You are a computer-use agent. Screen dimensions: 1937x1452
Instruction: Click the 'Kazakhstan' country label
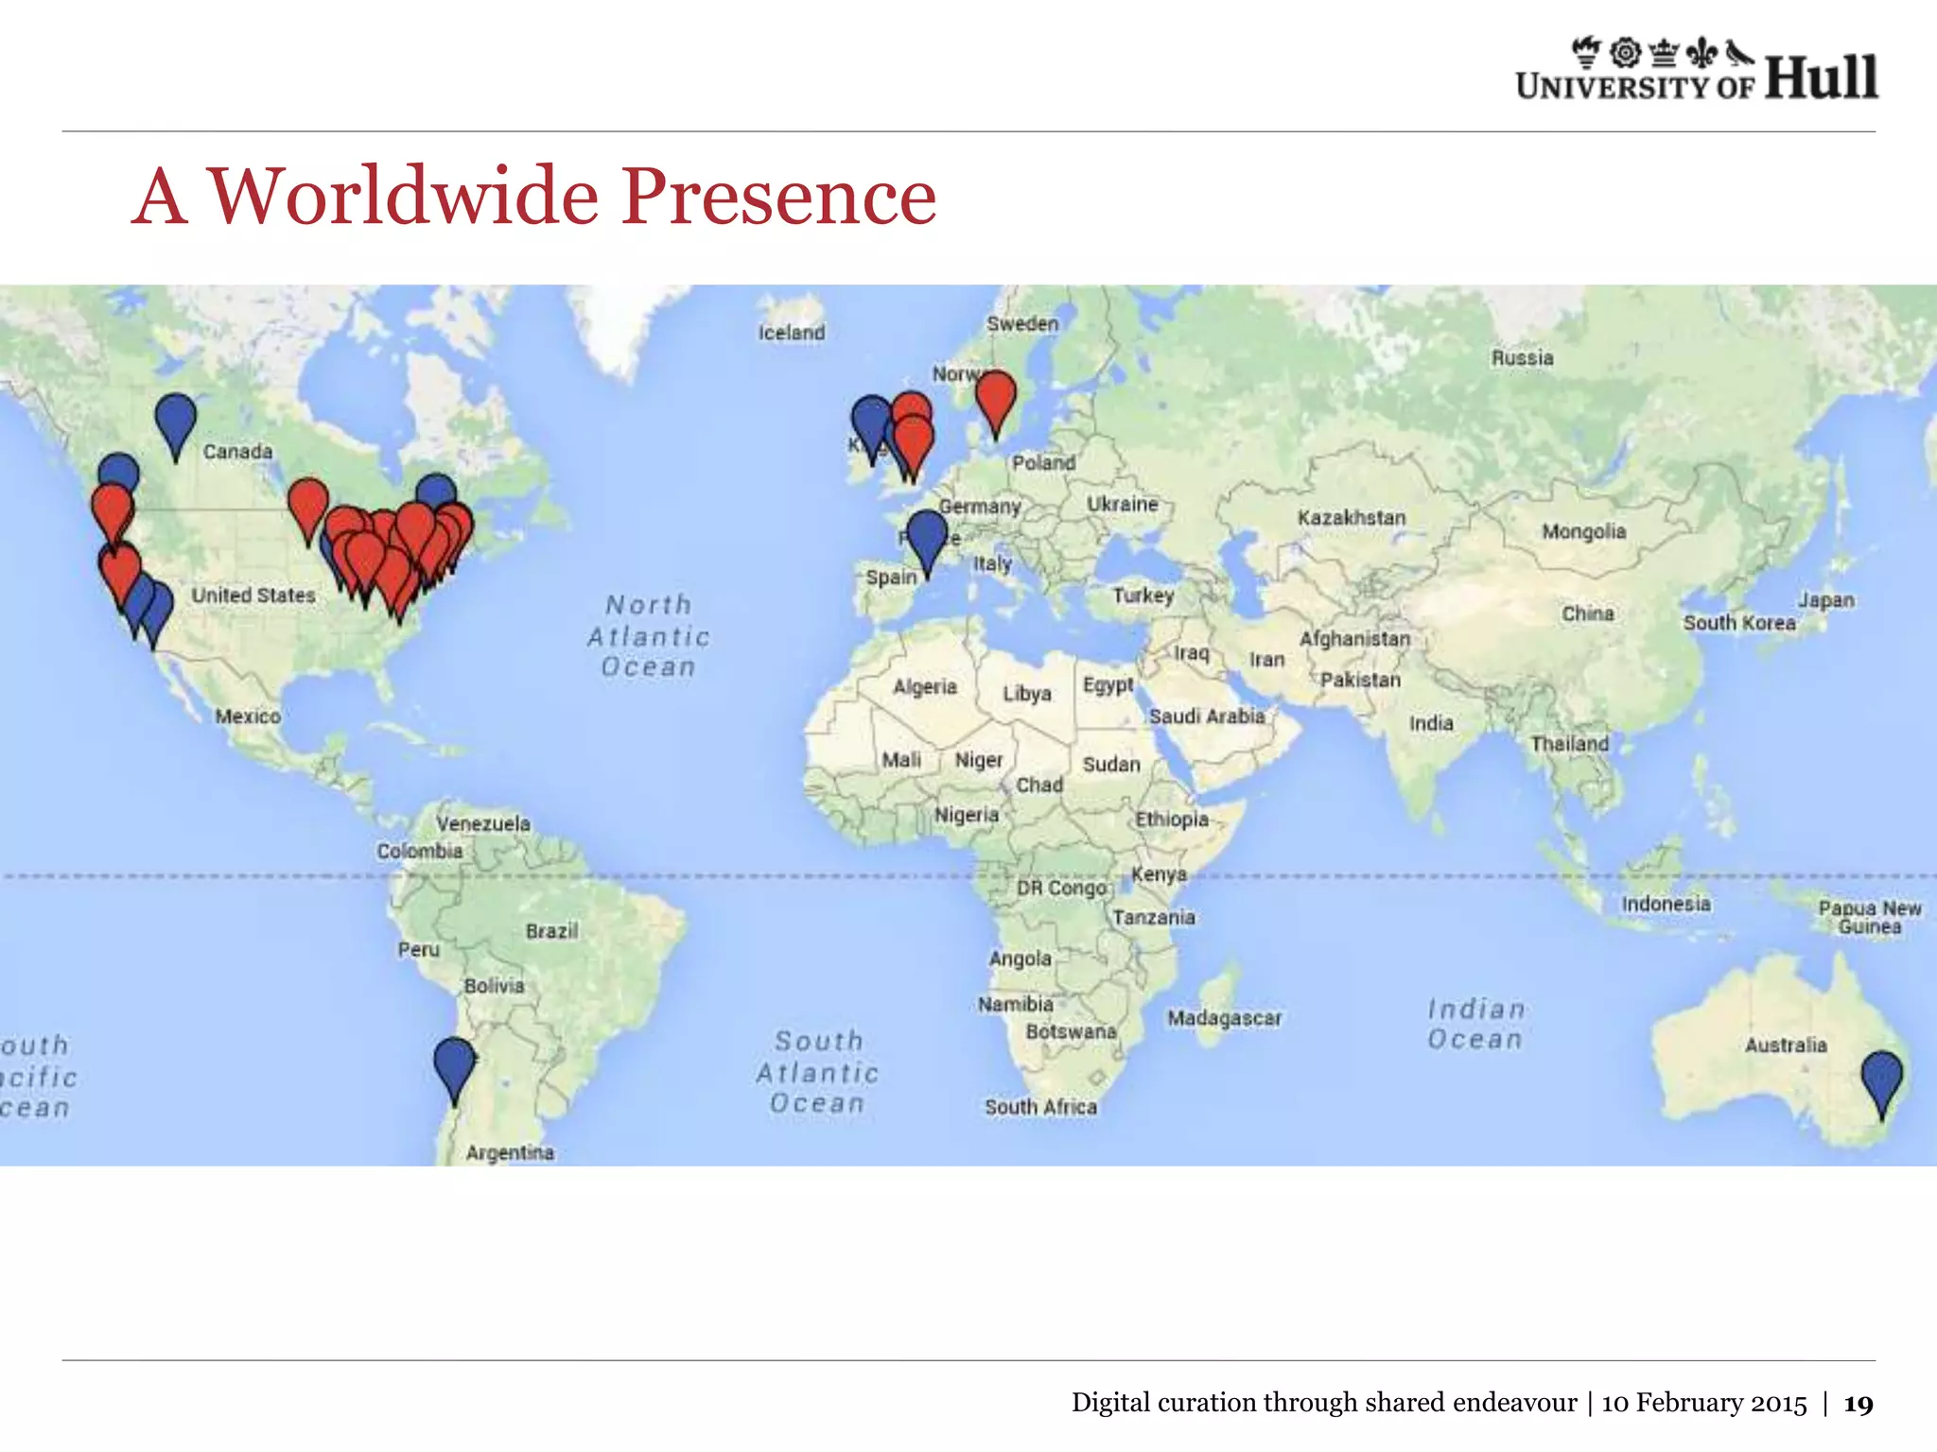pos(1352,517)
